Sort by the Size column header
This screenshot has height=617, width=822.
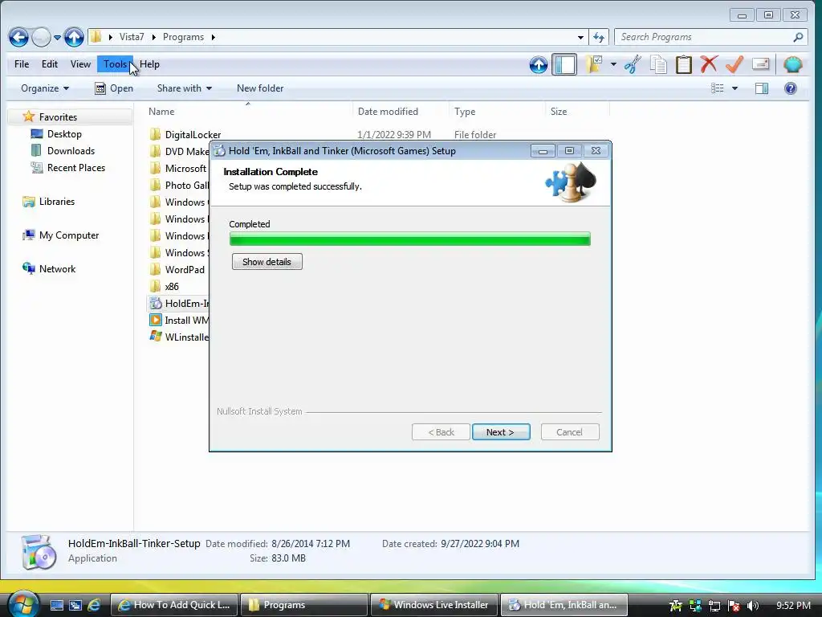tap(559, 111)
